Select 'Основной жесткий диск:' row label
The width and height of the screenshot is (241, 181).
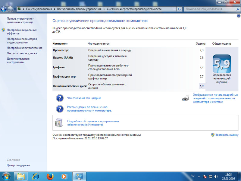70,86
